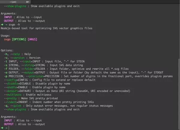180x130 pixels.
Task: Click the green arrow before svgo -h
Action: pos(2,25)
